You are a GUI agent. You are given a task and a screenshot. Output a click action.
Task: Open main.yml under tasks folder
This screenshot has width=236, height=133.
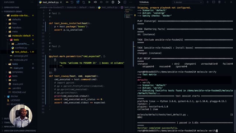[18, 68]
